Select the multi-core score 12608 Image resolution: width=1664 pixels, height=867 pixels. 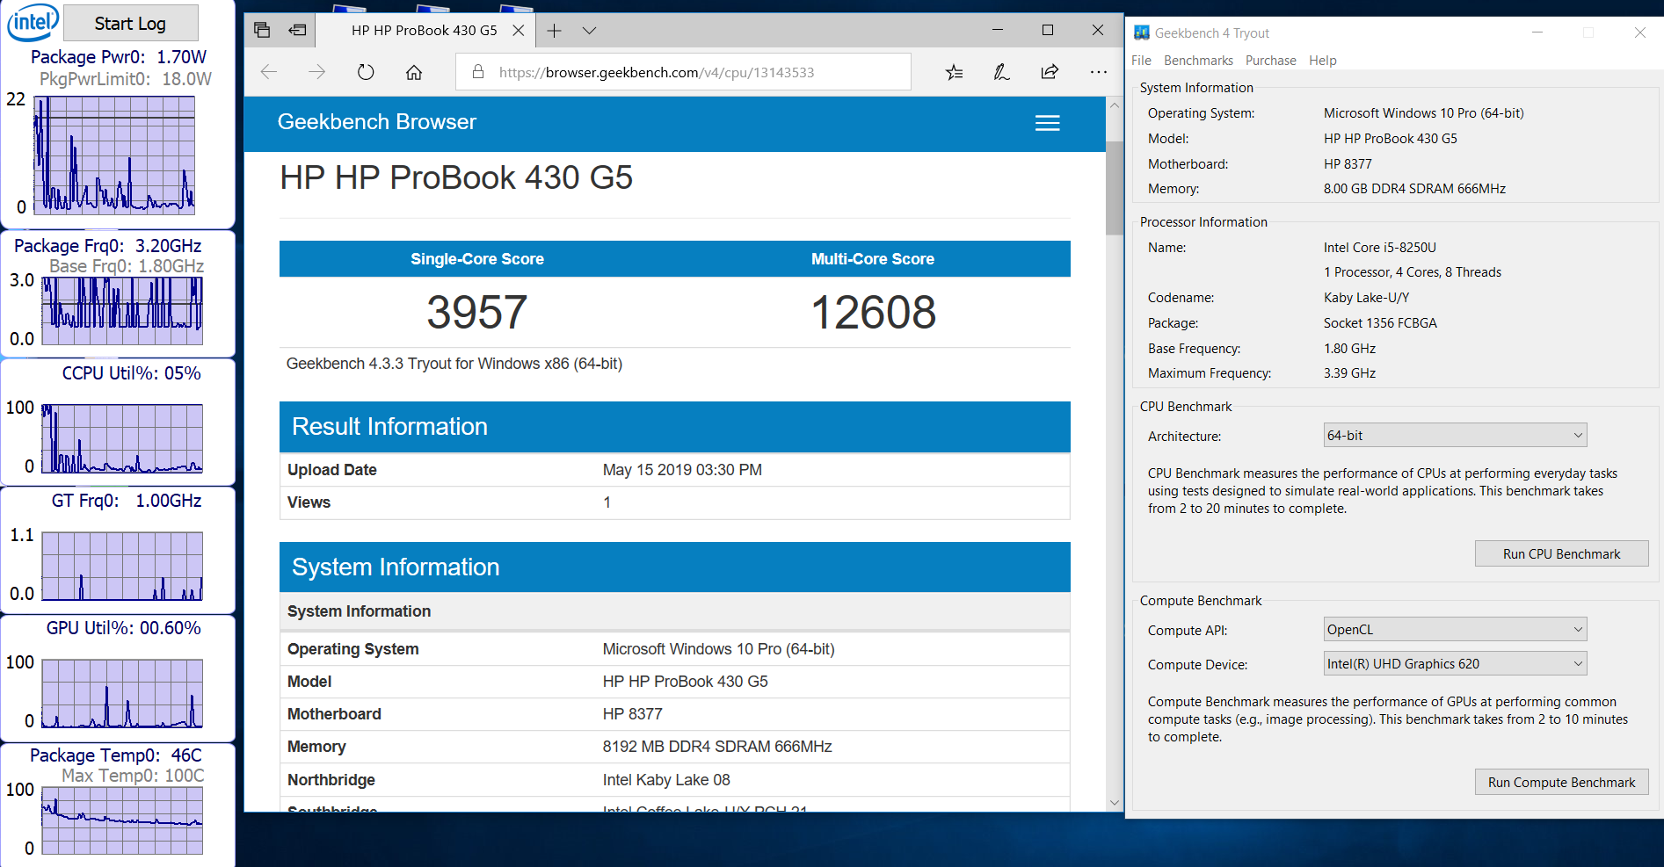click(873, 313)
